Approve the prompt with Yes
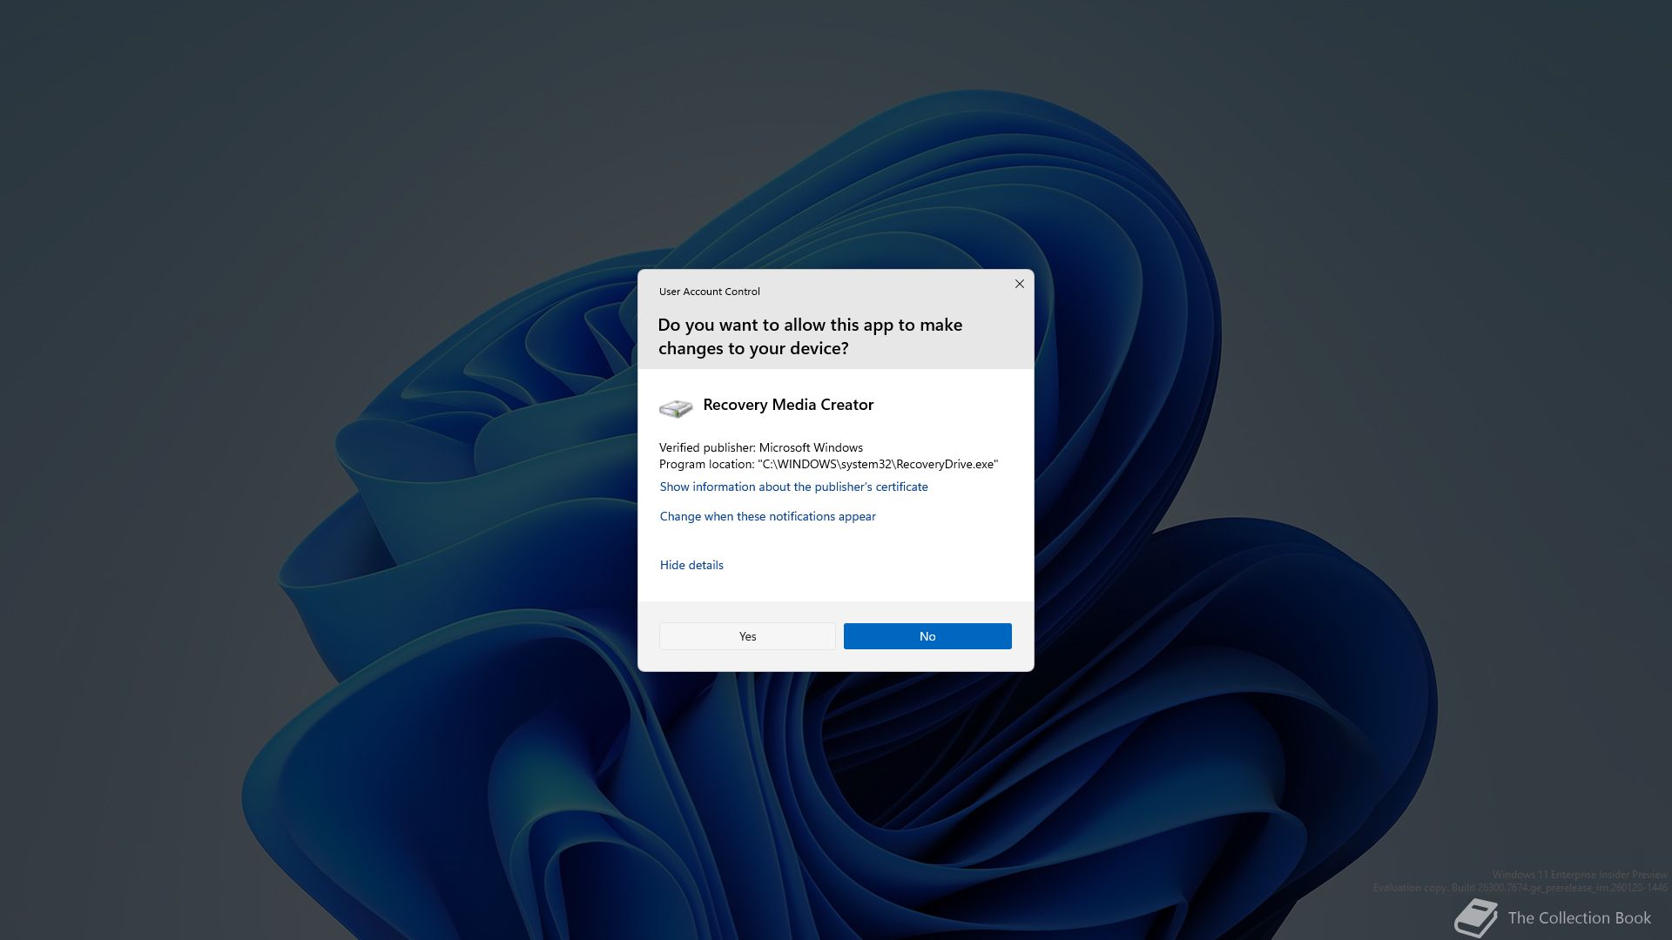Viewport: 1672px width, 940px height. (747, 636)
